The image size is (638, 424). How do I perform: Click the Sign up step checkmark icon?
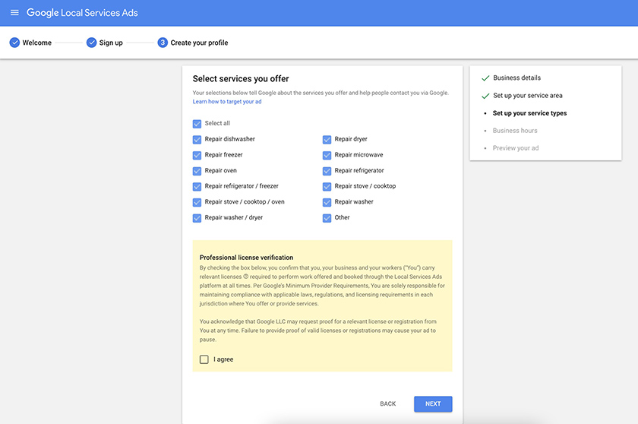pyautogui.click(x=92, y=43)
